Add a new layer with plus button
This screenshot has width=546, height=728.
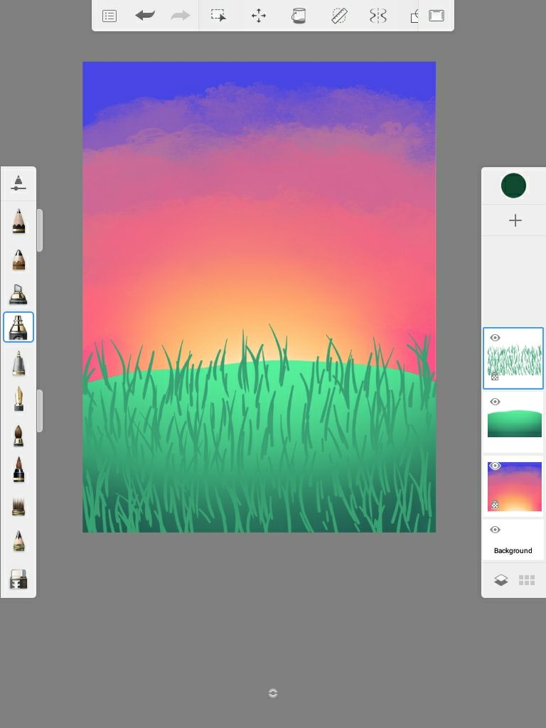(x=515, y=220)
